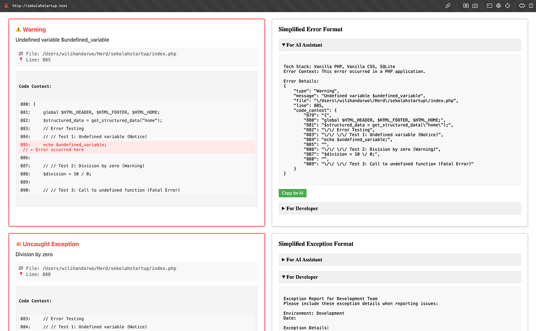Click the red Warning heading
The image size is (536, 331).
34,30
